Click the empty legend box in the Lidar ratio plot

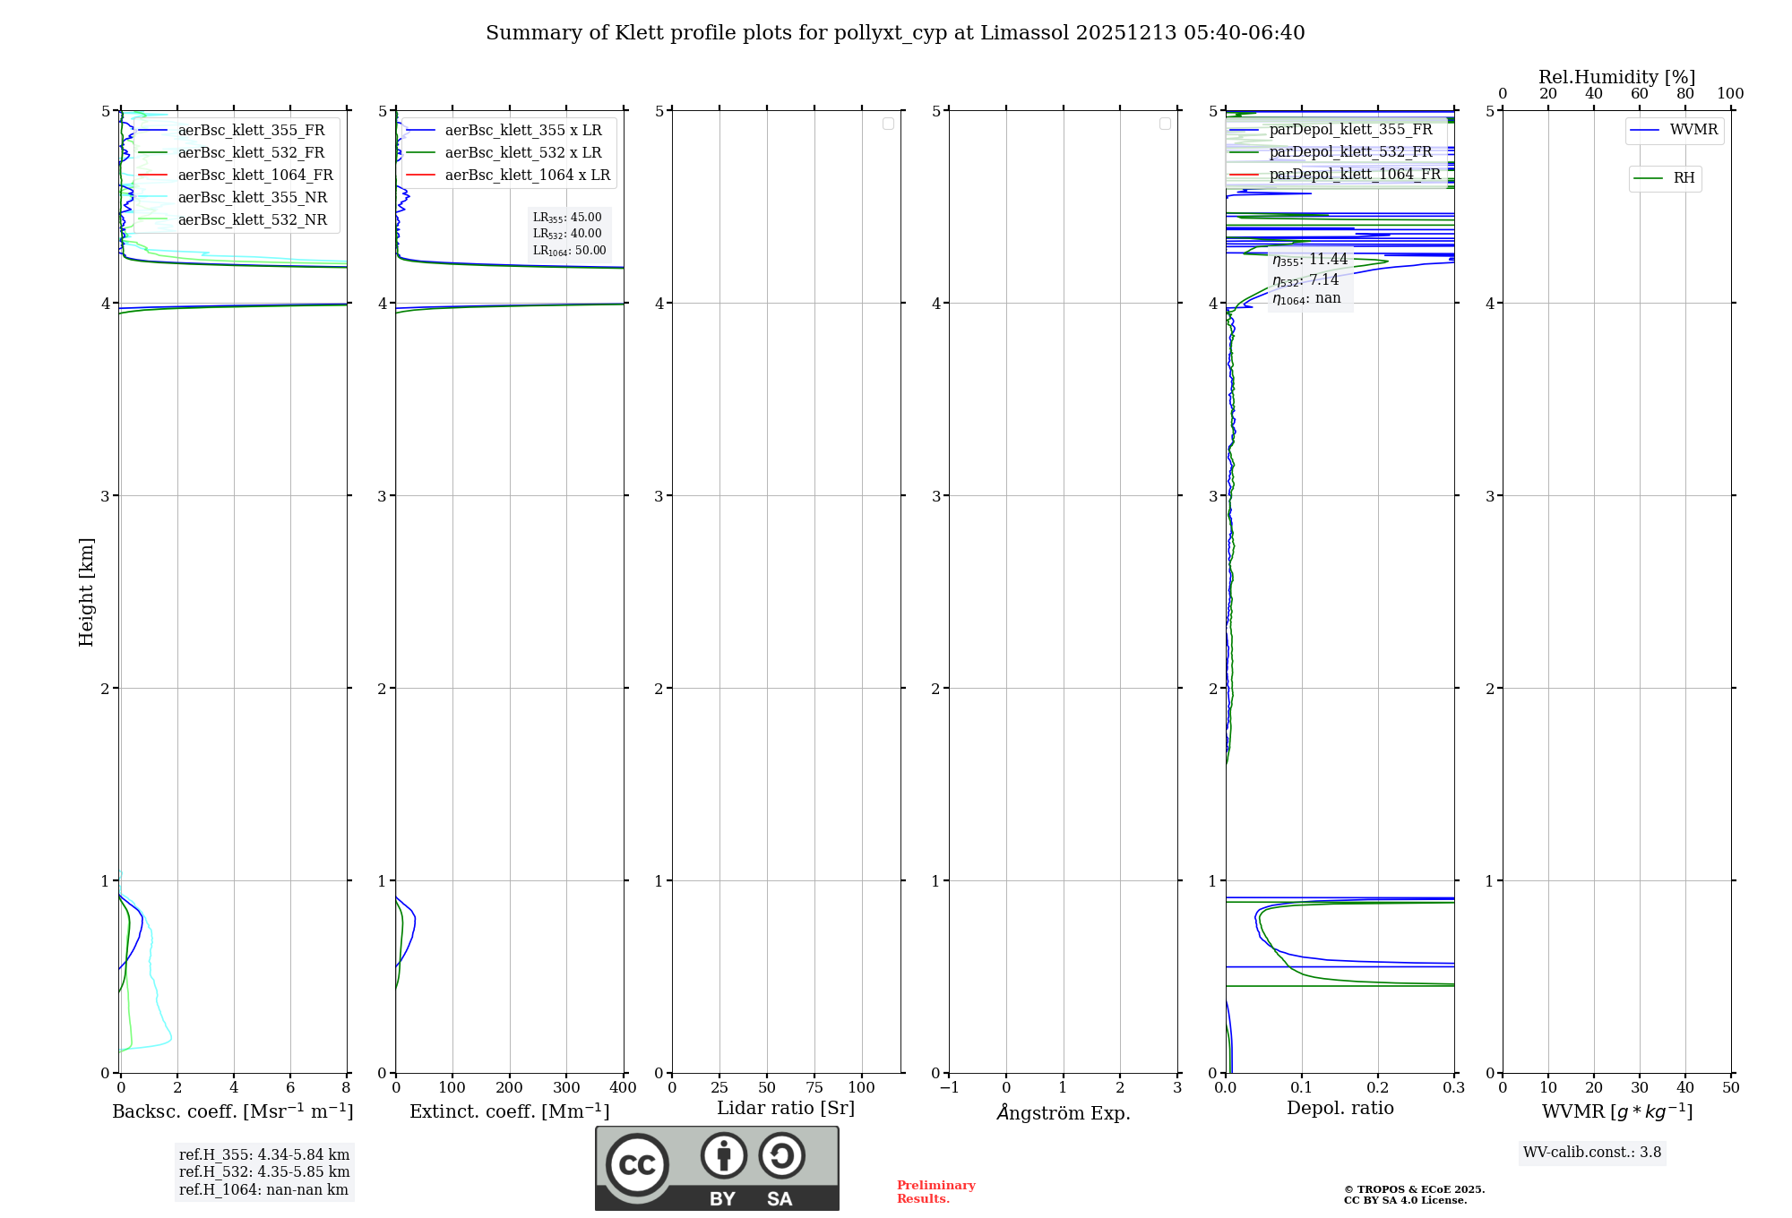pos(888,124)
